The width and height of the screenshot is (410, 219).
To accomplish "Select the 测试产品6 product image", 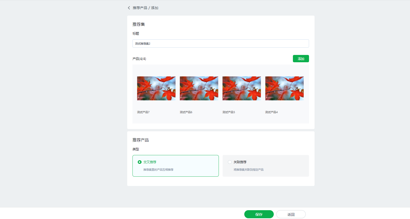I will (199, 88).
